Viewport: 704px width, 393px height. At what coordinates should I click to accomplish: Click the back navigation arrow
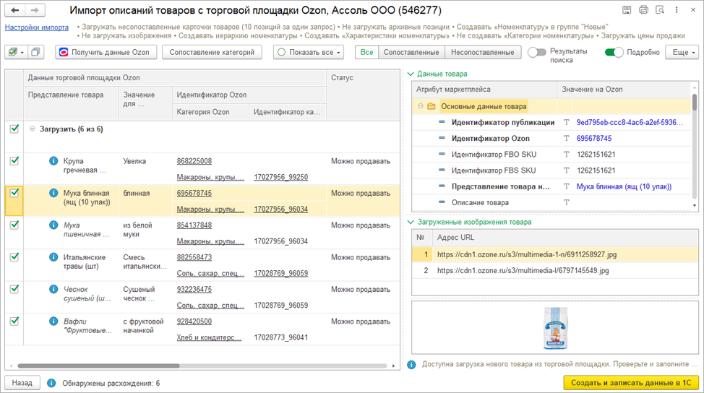pyautogui.click(x=16, y=10)
